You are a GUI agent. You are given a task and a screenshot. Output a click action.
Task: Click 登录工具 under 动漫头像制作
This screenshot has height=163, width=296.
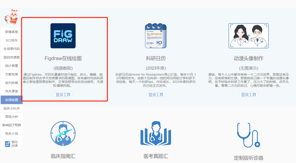tap(248, 95)
